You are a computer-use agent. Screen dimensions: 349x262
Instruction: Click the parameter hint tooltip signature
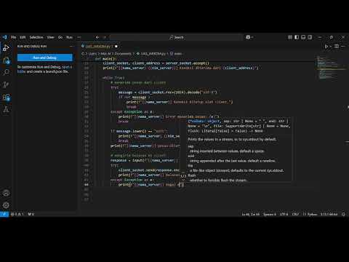coord(238,126)
